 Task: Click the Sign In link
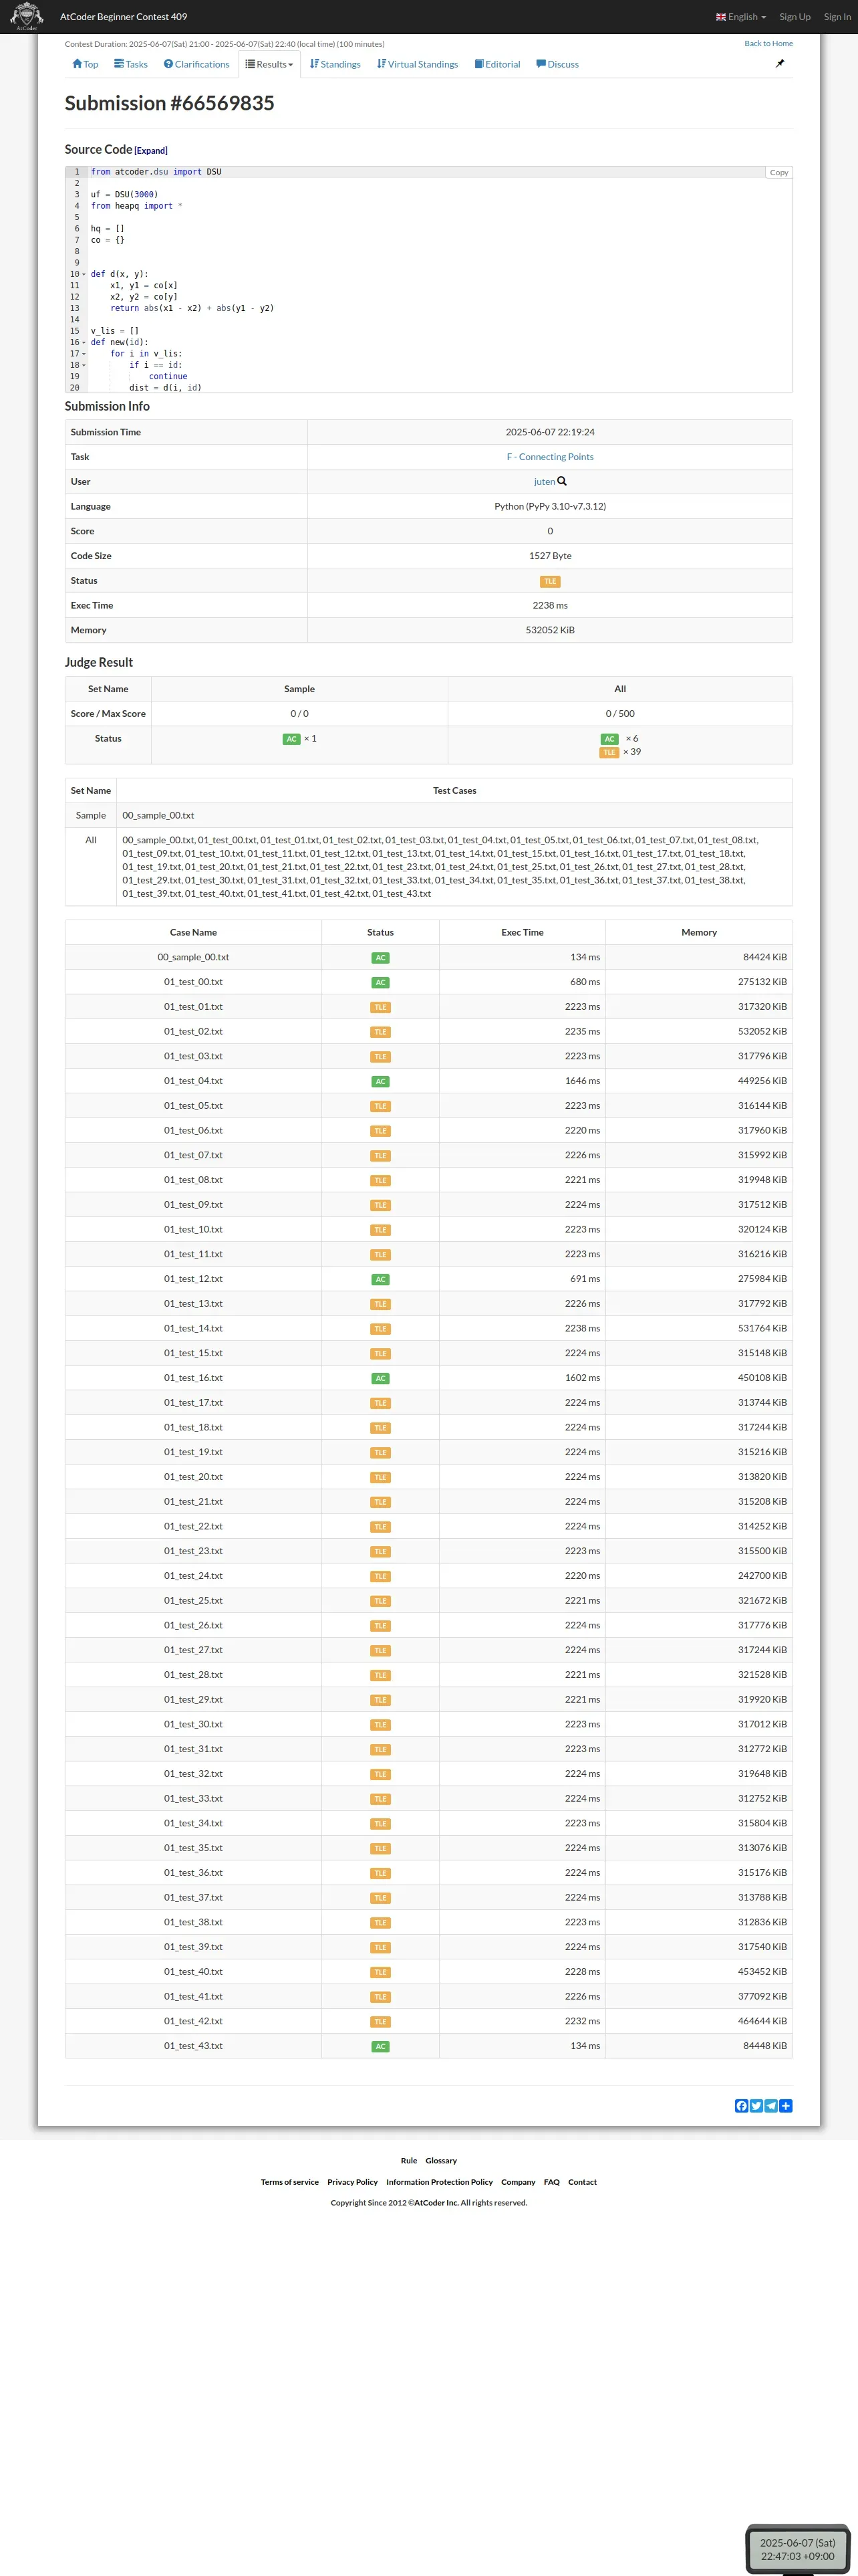837,17
